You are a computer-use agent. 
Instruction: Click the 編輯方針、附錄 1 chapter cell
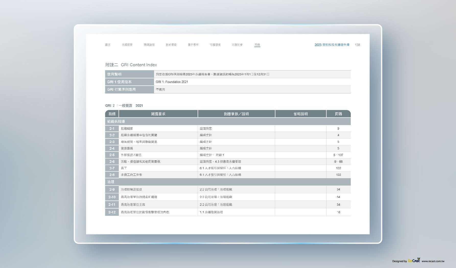tap(236, 155)
